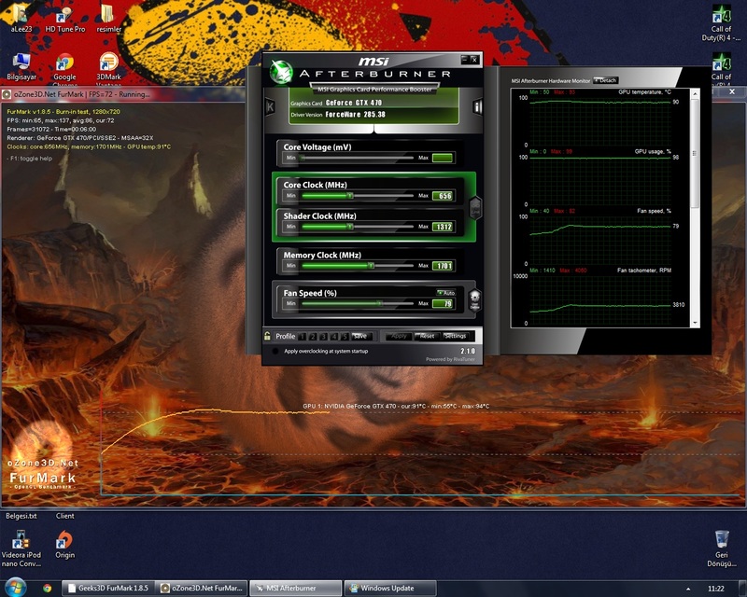Screen dimensions: 747x597
Task: Click the GPU usage graph in monitor
Action: click(x=600, y=180)
